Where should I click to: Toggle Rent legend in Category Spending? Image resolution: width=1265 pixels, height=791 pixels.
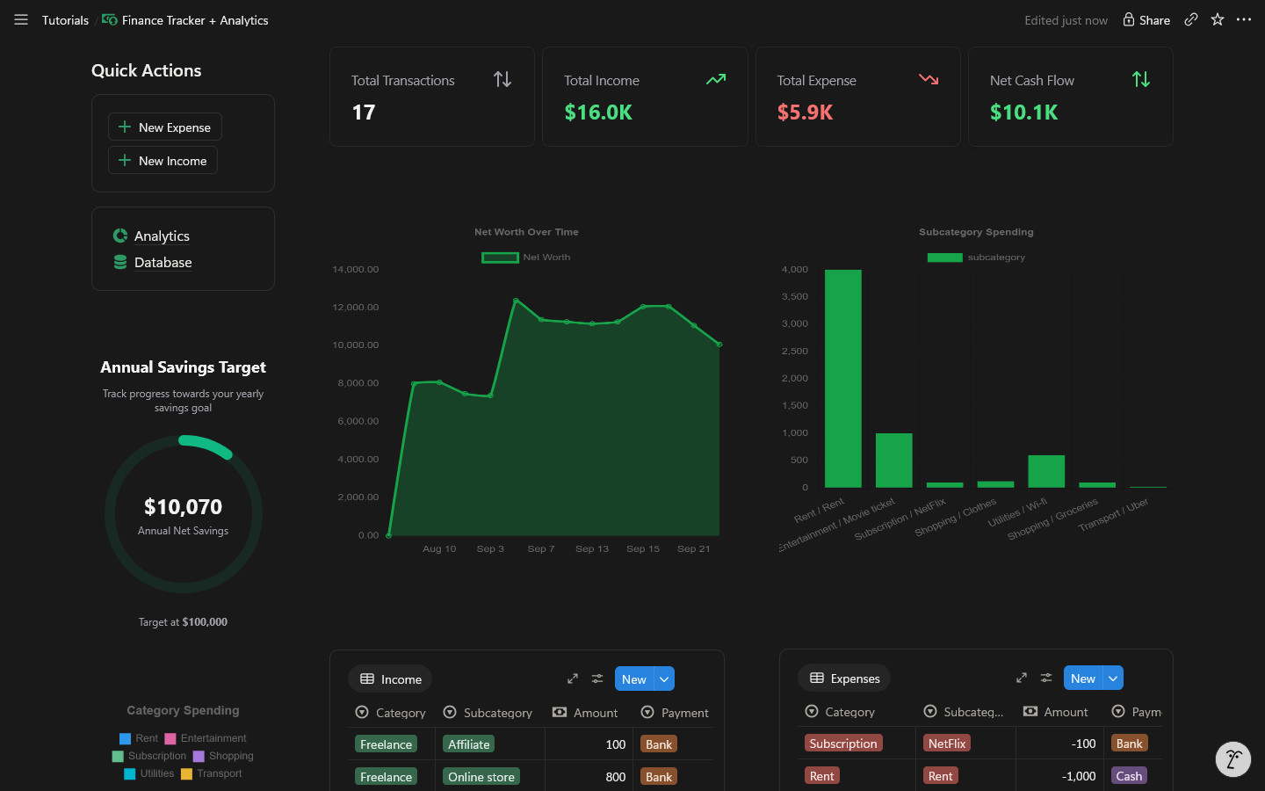pos(139,738)
